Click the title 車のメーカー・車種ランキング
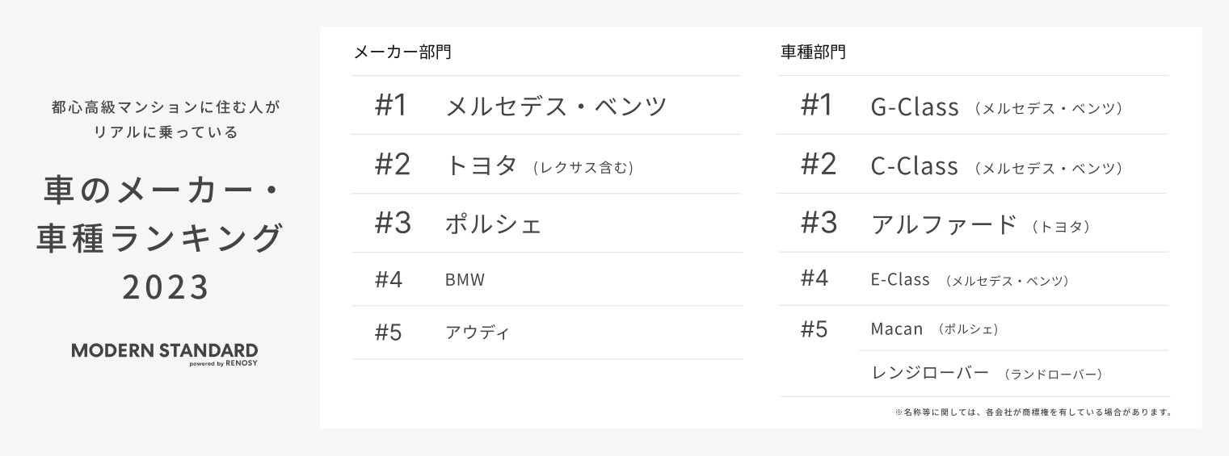The image size is (1229, 456). point(159,214)
